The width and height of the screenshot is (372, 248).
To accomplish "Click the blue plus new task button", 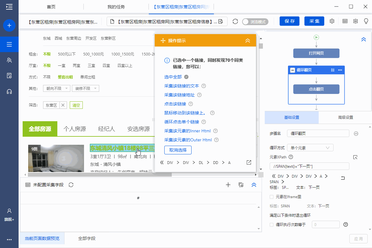I will pyautogui.click(x=9, y=25).
